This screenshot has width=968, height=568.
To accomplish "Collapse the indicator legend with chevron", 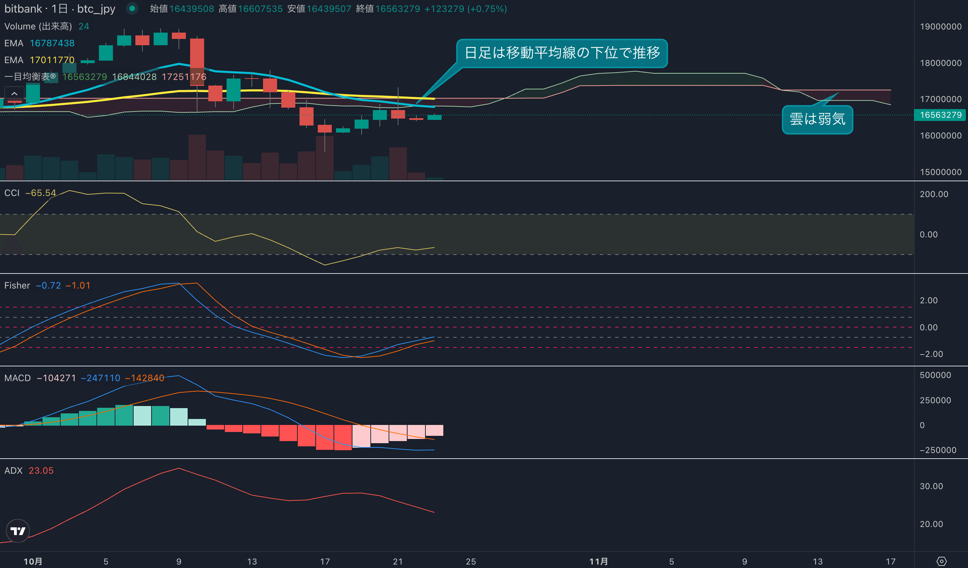I will pos(14,93).
